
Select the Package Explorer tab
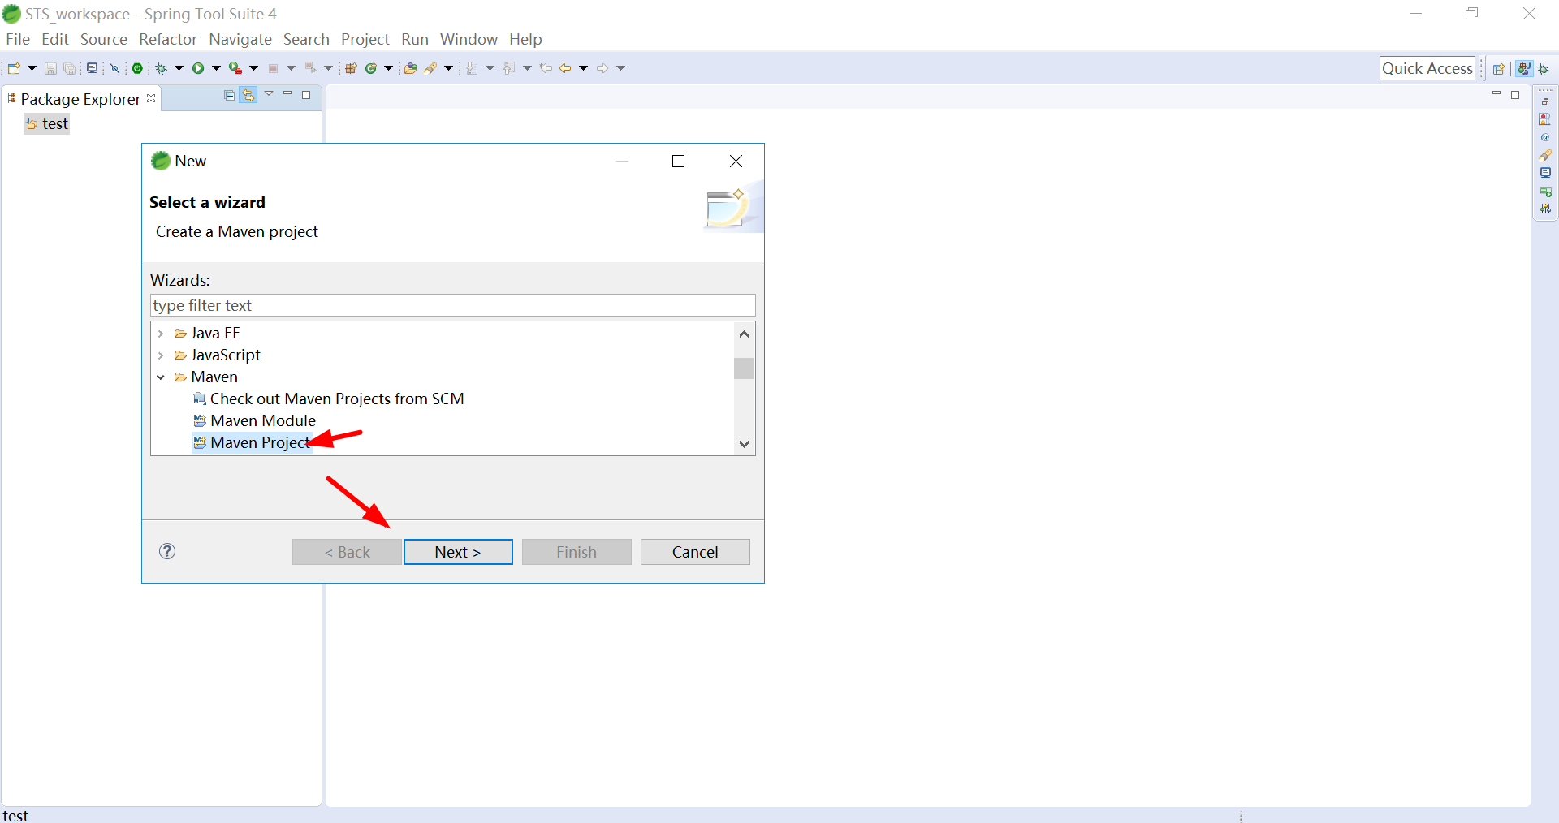80,99
